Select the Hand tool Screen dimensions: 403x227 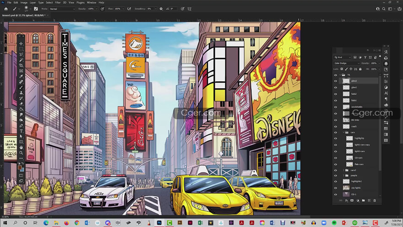pyautogui.click(x=21, y=148)
